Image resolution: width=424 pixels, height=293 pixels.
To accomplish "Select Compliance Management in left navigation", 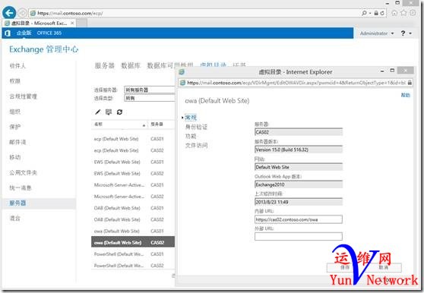I will (x=23, y=96).
